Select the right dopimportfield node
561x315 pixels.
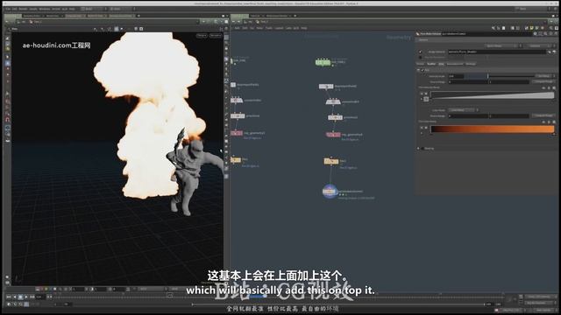coord(326,87)
